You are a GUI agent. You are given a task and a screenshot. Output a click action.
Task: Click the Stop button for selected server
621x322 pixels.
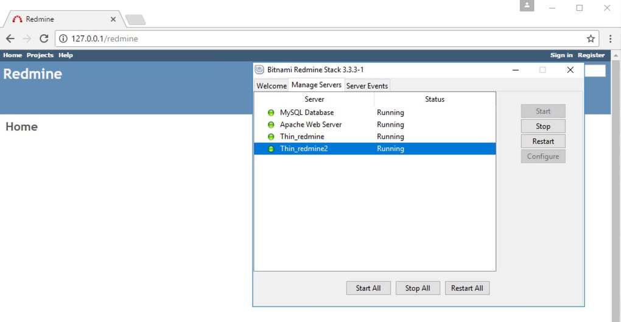[543, 127]
